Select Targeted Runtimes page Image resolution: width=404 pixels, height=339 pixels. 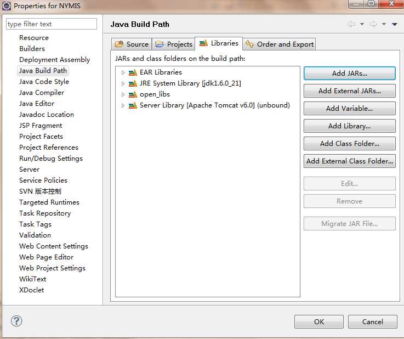tap(49, 202)
